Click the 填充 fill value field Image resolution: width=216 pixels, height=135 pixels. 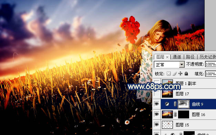(x=210, y=74)
